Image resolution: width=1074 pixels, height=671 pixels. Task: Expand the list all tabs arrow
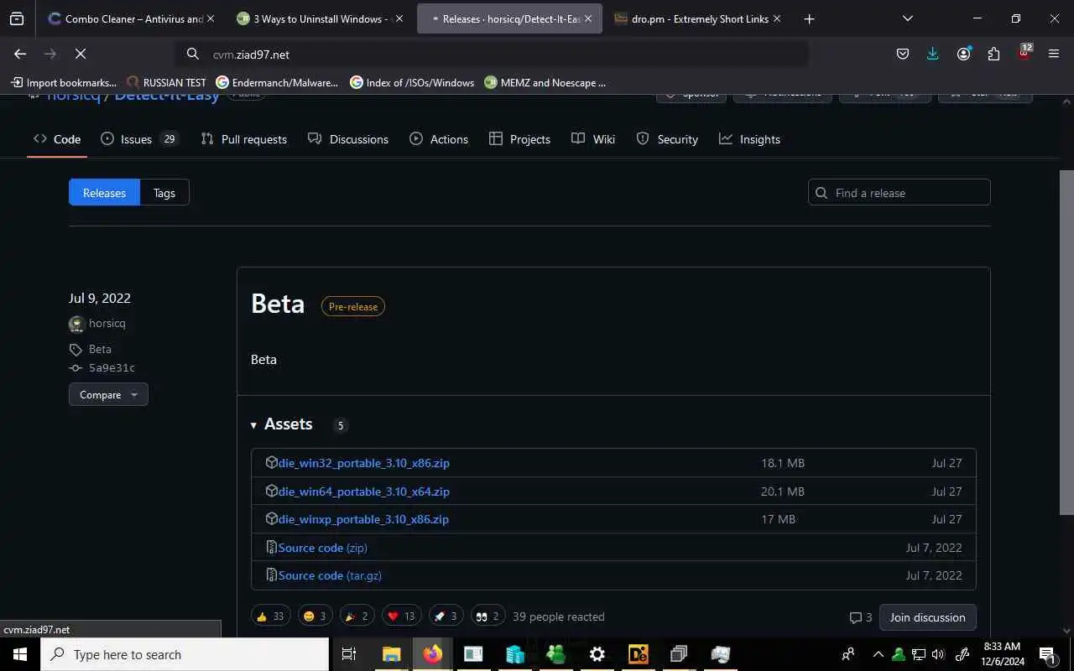click(908, 18)
